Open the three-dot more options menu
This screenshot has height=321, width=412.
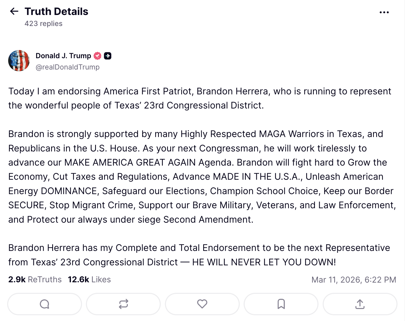coord(384,12)
